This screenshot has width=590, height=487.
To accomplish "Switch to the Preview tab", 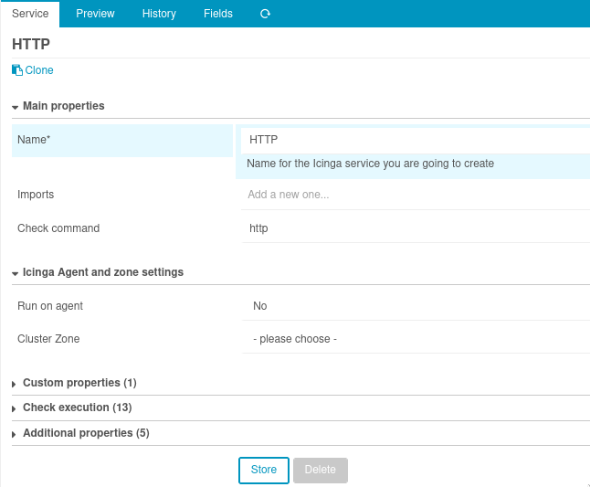I will point(95,14).
